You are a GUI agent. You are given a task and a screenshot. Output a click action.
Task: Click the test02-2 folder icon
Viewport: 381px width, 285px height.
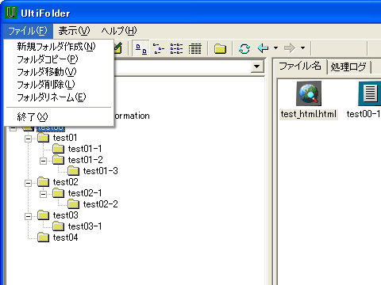73,204
